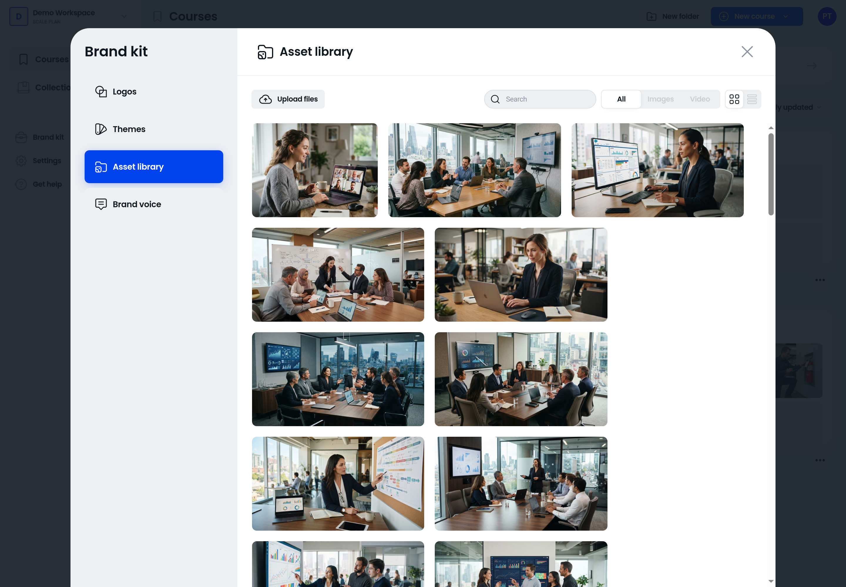Viewport: 846px width, 587px height.
Task: Switch to list view
Action: pyautogui.click(x=752, y=99)
